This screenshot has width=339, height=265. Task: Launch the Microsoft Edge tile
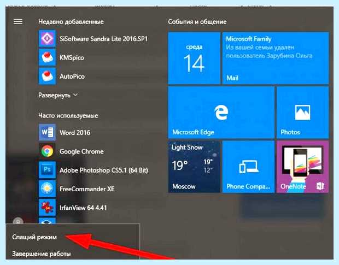pyautogui.click(x=221, y=113)
